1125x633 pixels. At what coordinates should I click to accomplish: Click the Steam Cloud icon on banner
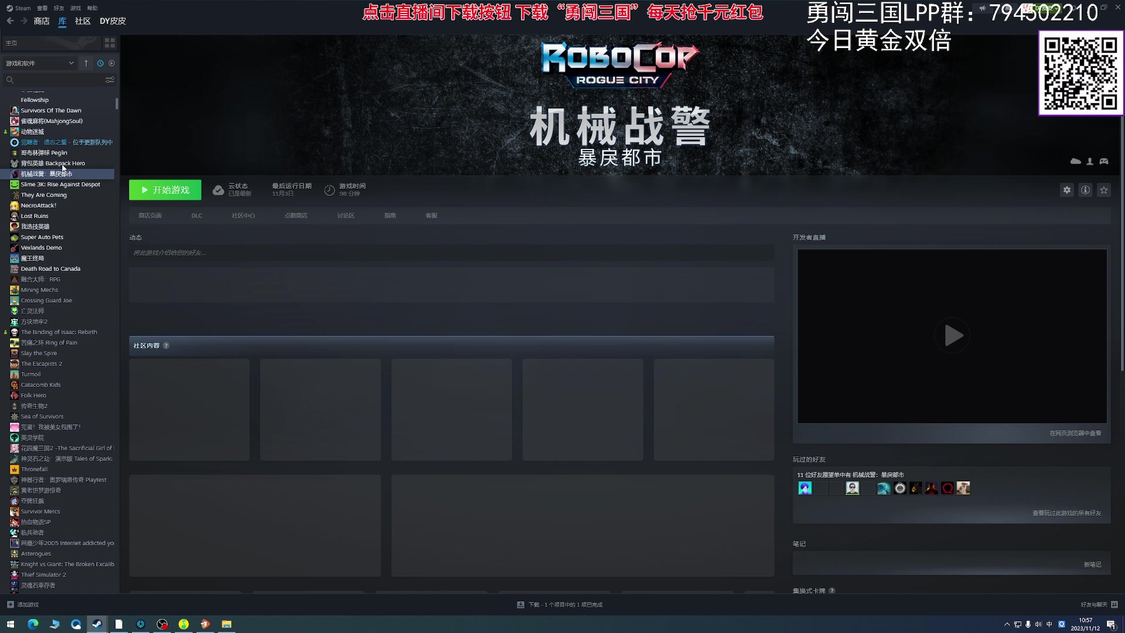[1076, 161]
